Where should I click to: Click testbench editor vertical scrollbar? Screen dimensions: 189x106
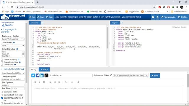point(107,38)
